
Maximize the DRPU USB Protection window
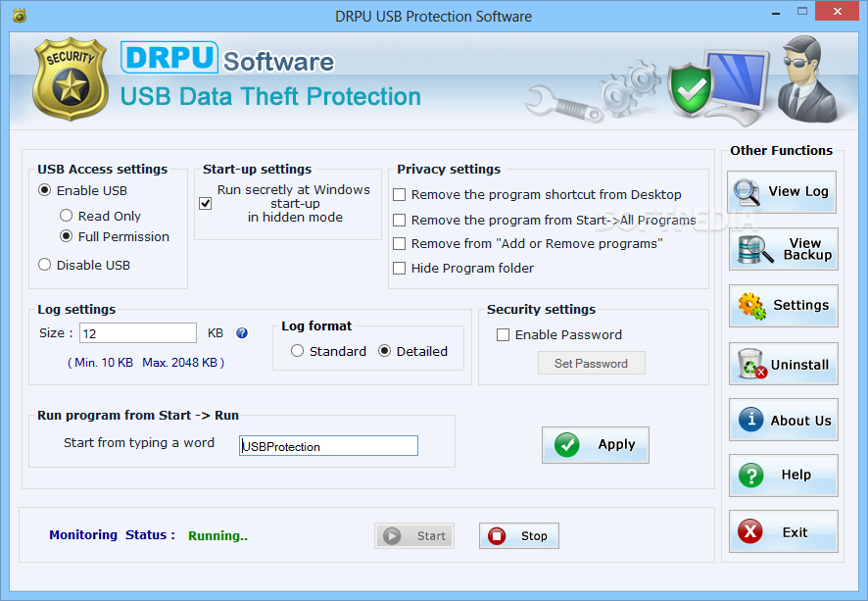coord(802,12)
